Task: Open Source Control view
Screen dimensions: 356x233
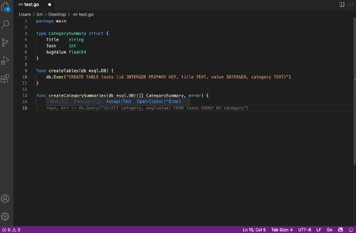Action: click(x=6, y=43)
